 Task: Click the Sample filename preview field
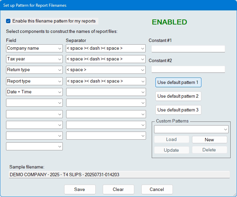(119, 175)
